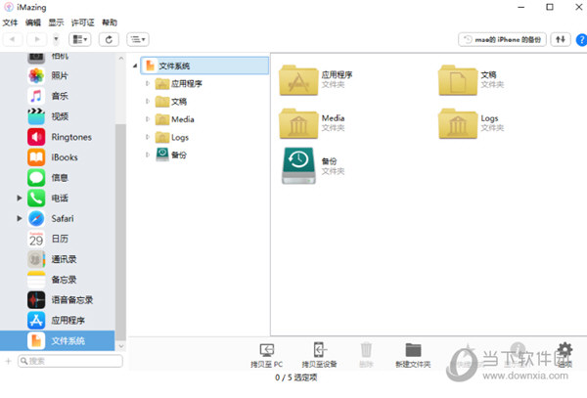Click the refresh toolbar button
Viewport: 587px width, 398px height.
coord(109,39)
